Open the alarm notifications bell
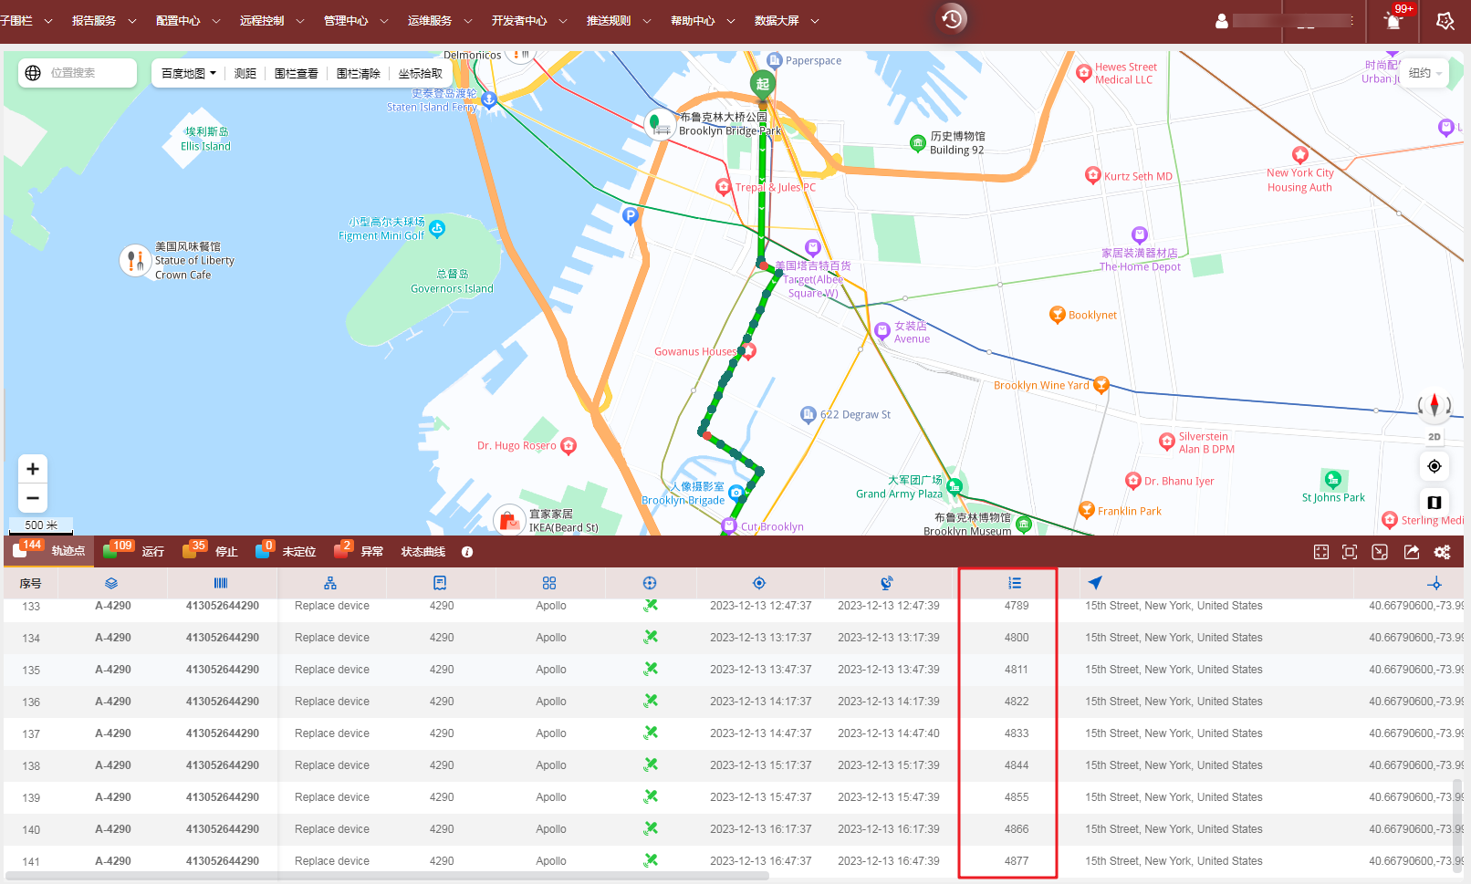The width and height of the screenshot is (1471, 884). click(x=1393, y=21)
